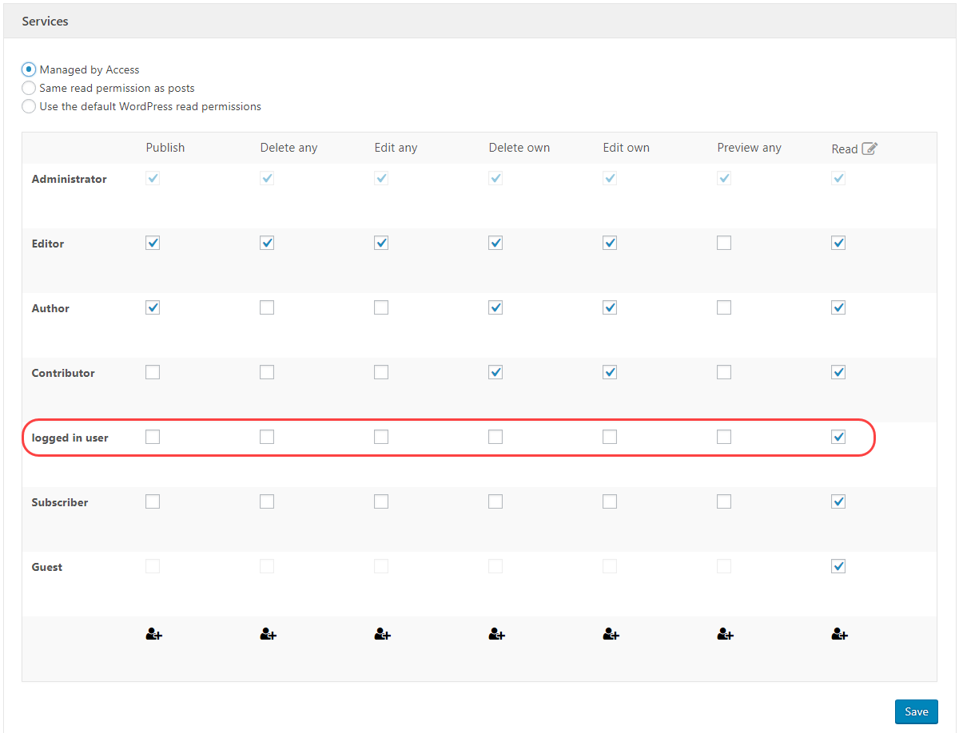Uncheck Read for Author
Image resolution: width=959 pixels, height=733 pixels.
click(x=838, y=307)
